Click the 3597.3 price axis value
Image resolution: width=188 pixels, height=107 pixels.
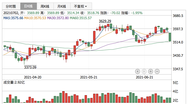coord(178,29)
